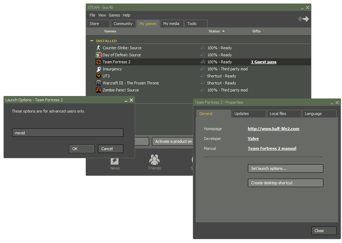Click the UT3 game icon
The width and height of the screenshot is (342, 243).
(x=99, y=76)
